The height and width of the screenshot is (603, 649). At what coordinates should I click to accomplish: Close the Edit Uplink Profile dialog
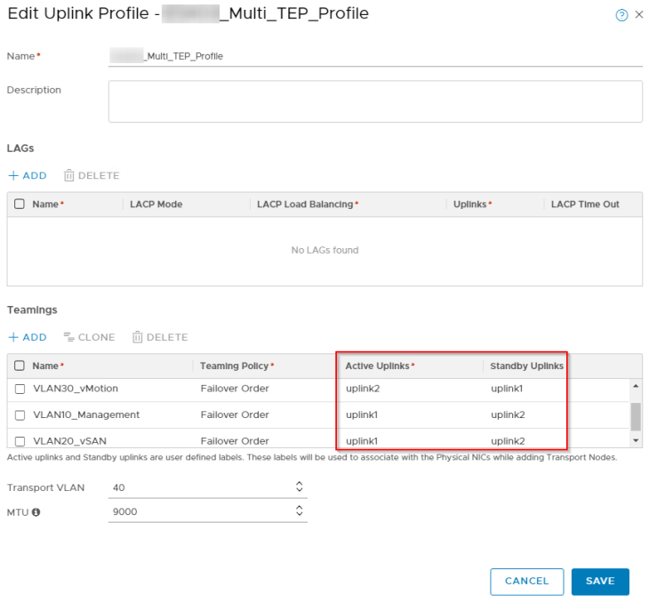tap(638, 15)
